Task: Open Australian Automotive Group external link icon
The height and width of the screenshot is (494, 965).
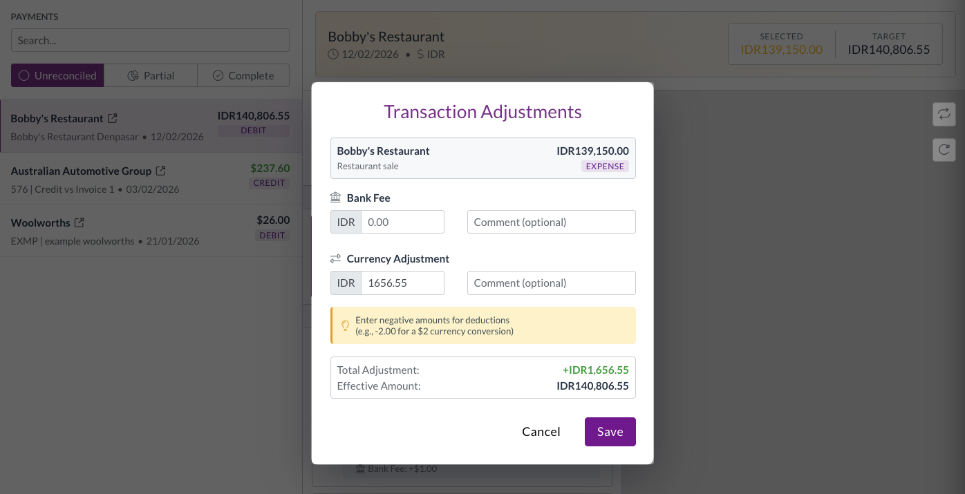Action: [x=161, y=171]
